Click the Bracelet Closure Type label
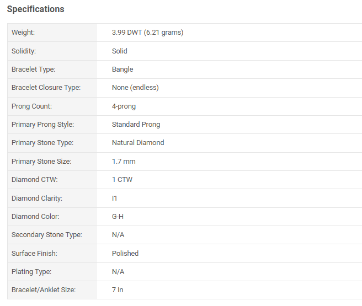 pyautogui.click(x=46, y=88)
